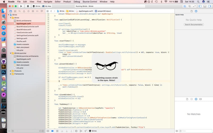Toggle the Utilities panel visibility

click(x=210, y=6)
